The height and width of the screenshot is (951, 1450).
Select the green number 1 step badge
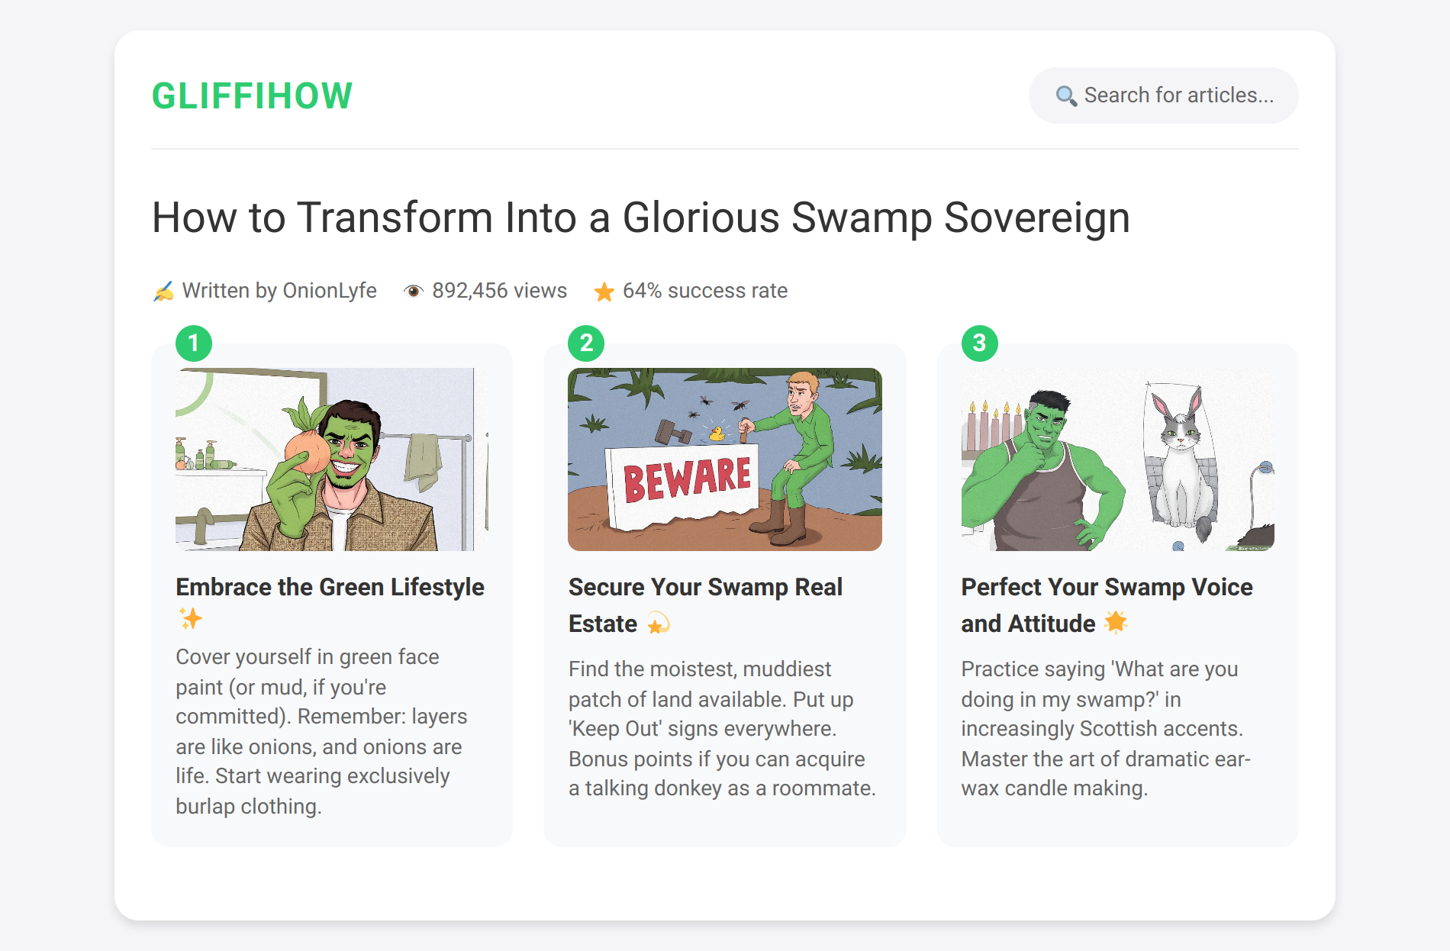195,343
